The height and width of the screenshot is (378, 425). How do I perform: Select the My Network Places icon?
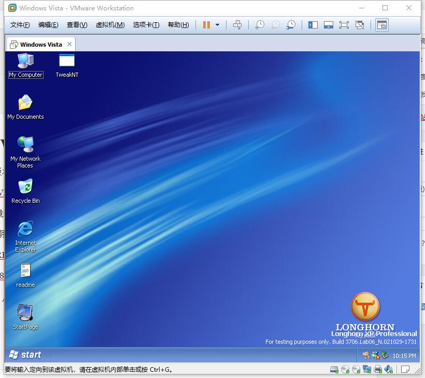pos(25,152)
